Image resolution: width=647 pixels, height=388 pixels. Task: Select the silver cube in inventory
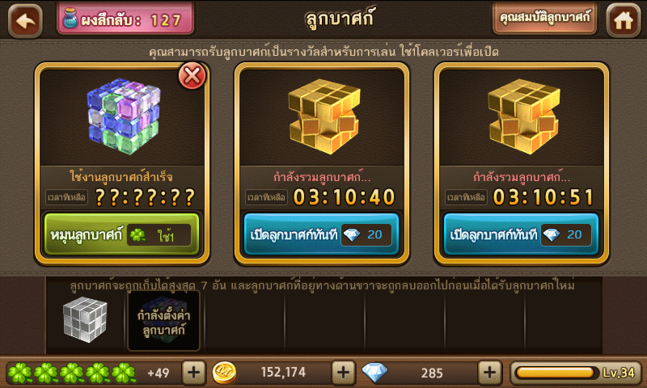(x=85, y=319)
